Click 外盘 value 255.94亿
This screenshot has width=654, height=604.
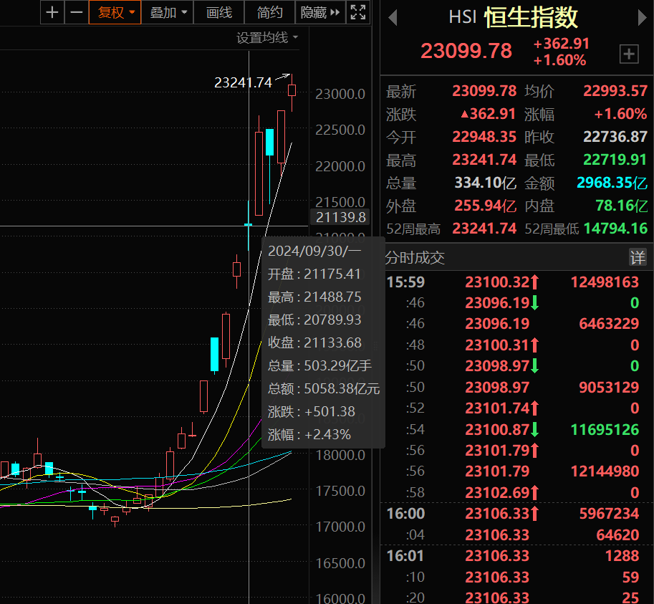pyautogui.click(x=486, y=206)
